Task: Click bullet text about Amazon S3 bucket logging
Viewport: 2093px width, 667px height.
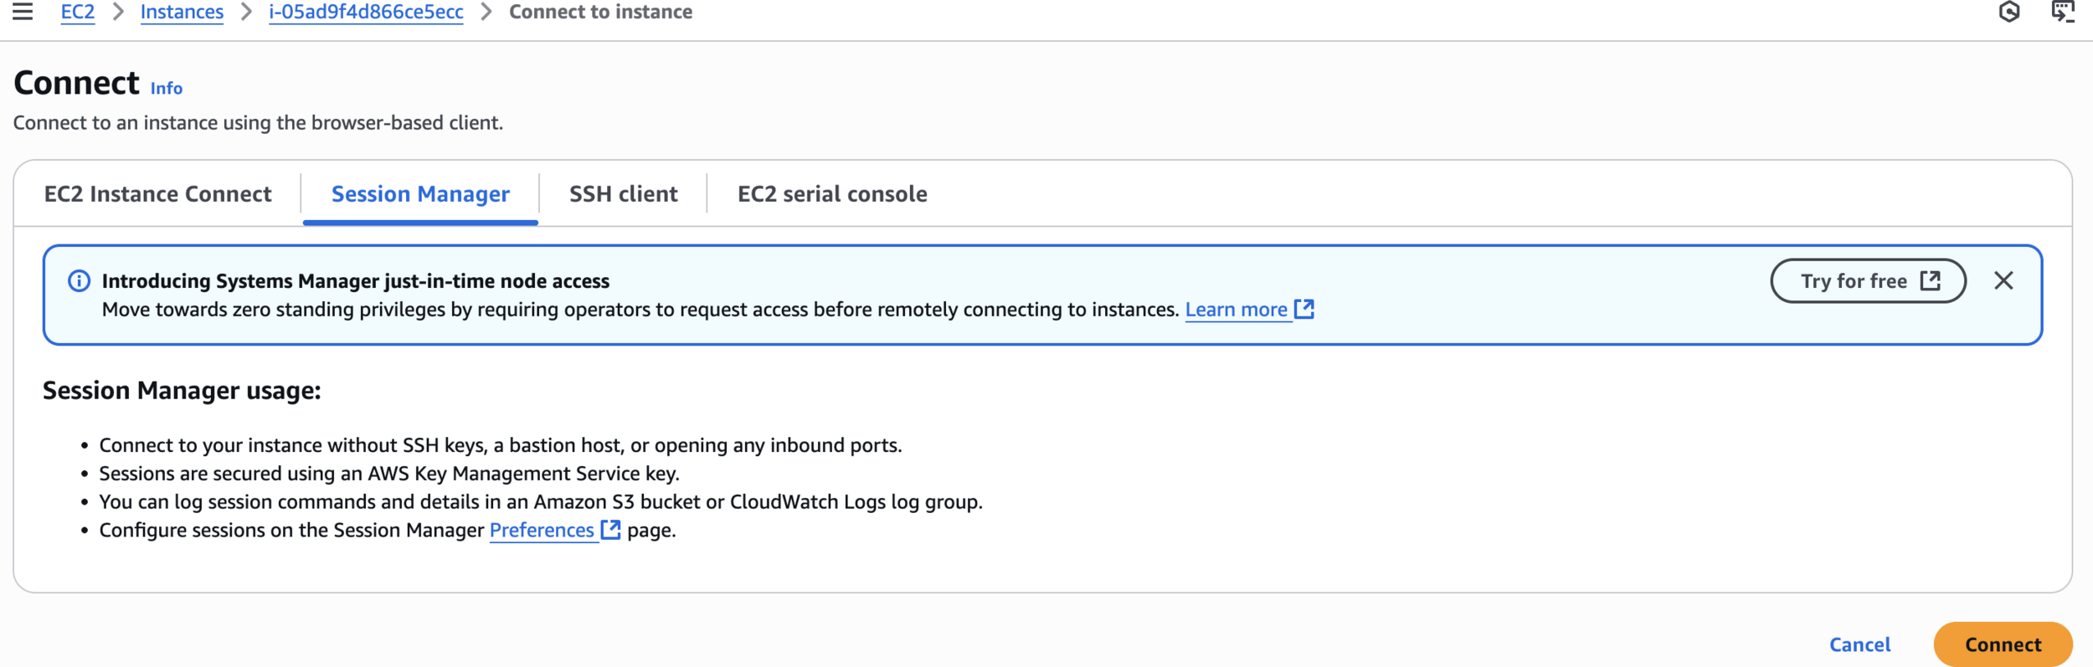Action: [x=541, y=502]
